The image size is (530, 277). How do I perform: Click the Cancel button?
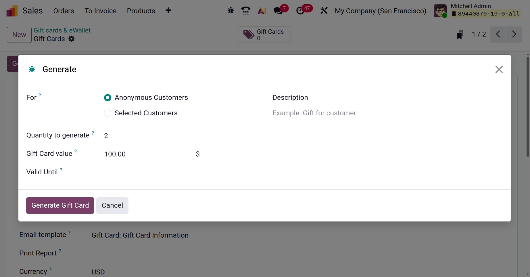pos(112,205)
